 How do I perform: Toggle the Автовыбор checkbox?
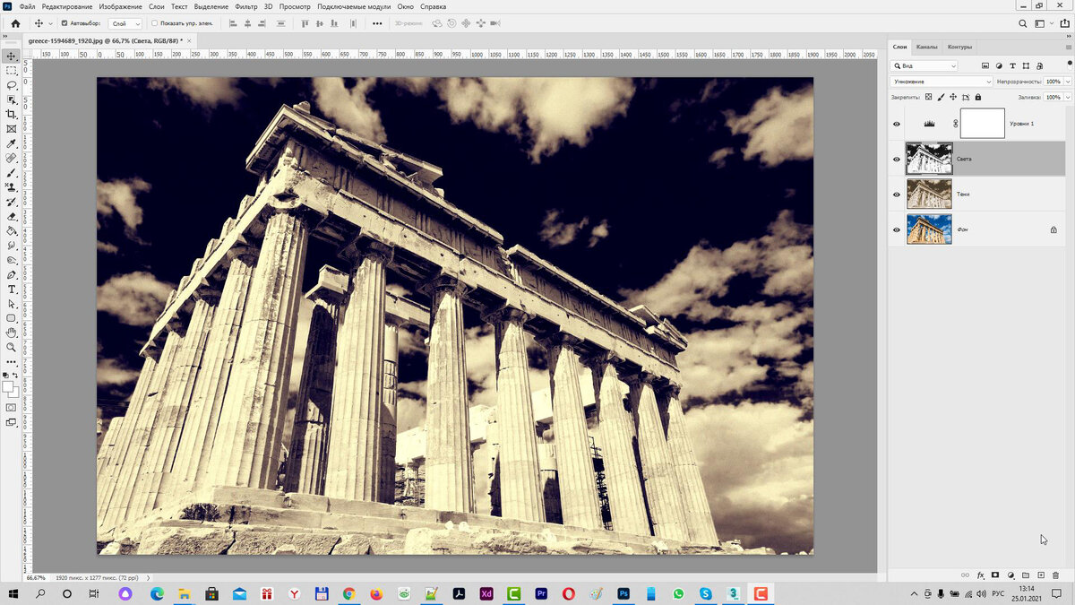64,23
